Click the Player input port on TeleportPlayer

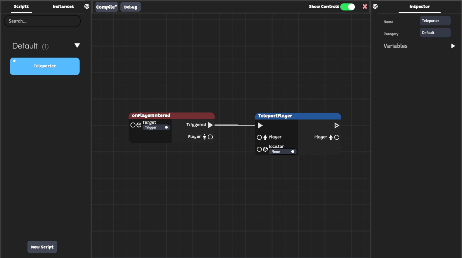[259, 137]
